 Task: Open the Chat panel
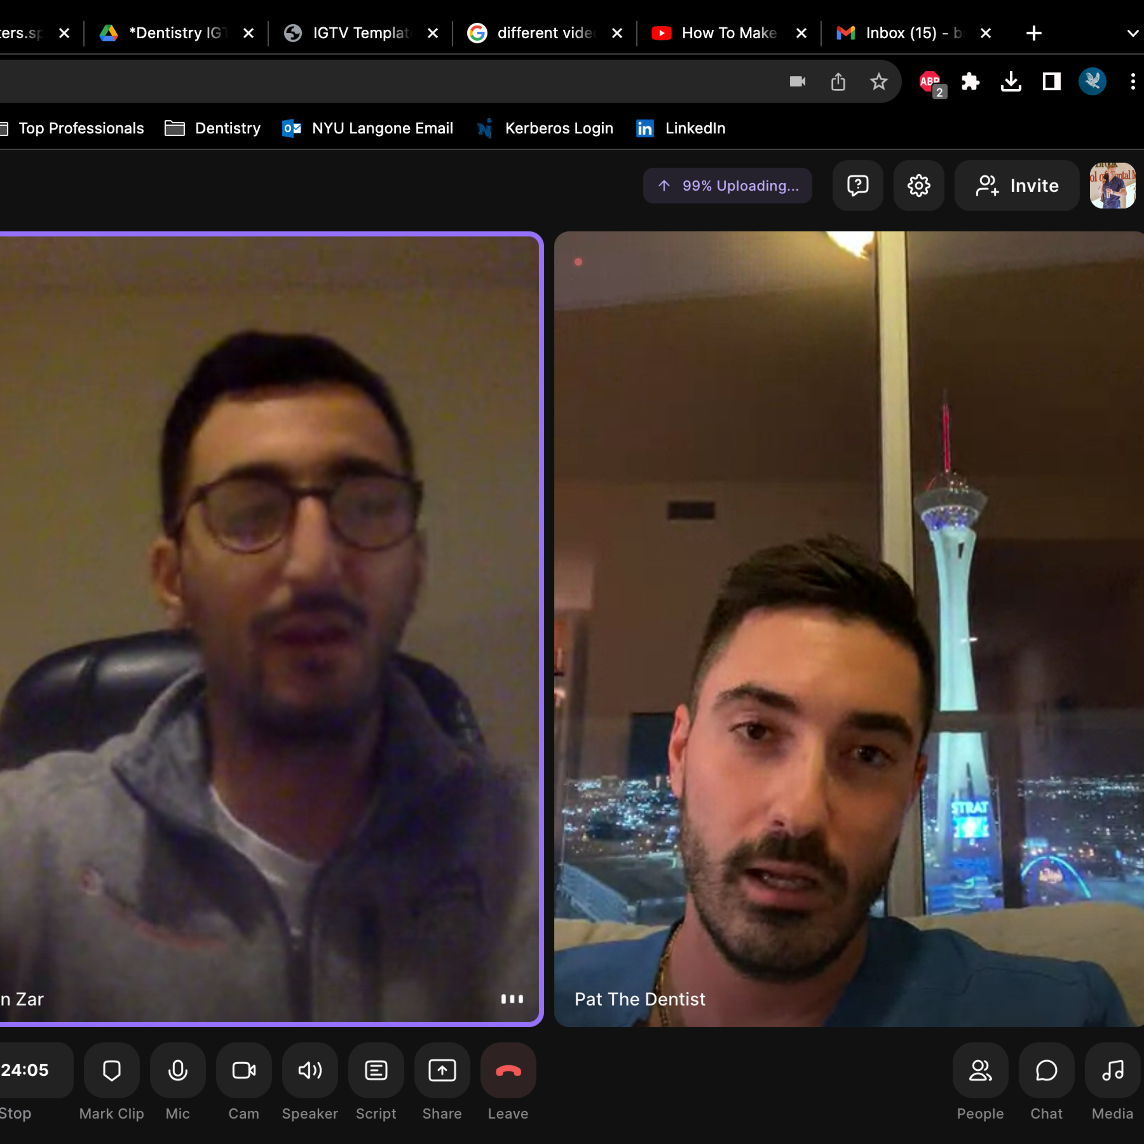pyautogui.click(x=1046, y=1070)
